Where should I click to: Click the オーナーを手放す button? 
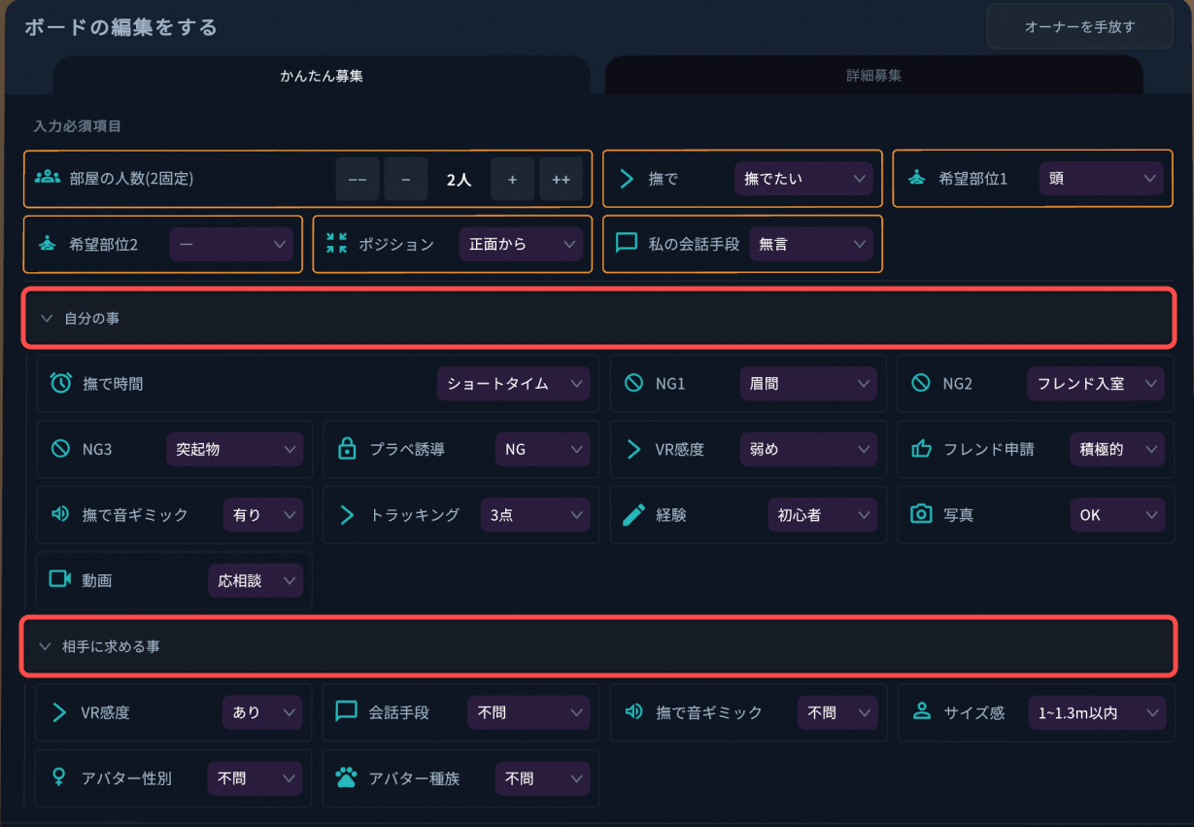tap(1080, 27)
